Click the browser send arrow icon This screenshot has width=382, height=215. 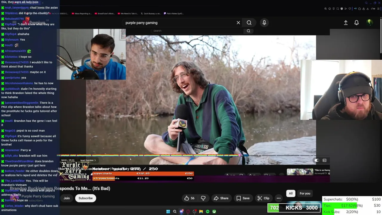coord(346,9)
